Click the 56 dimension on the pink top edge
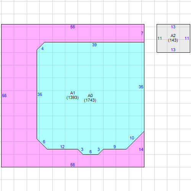This screenshot has height=191, width=191. pyautogui.click(x=73, y=27)
